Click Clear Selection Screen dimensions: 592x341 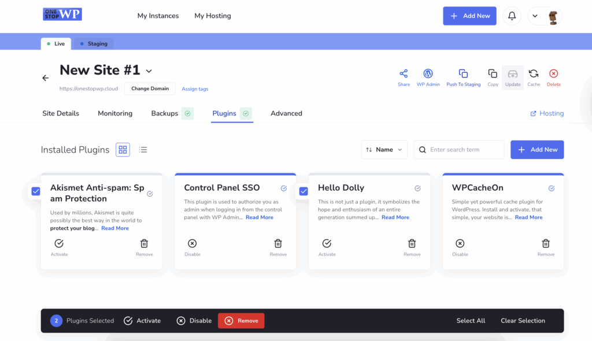tap(523, 321)
